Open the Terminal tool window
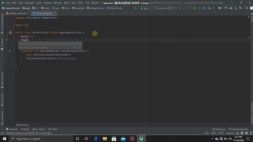 pyautogui.click(x=11, y=129)
